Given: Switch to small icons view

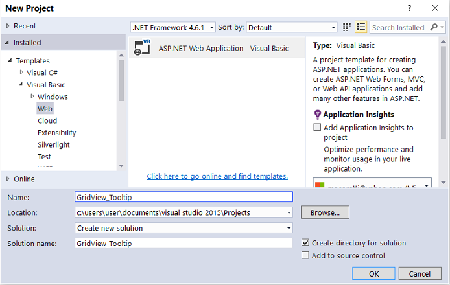Looking at the screenshot, I should (x=347, y=27).
